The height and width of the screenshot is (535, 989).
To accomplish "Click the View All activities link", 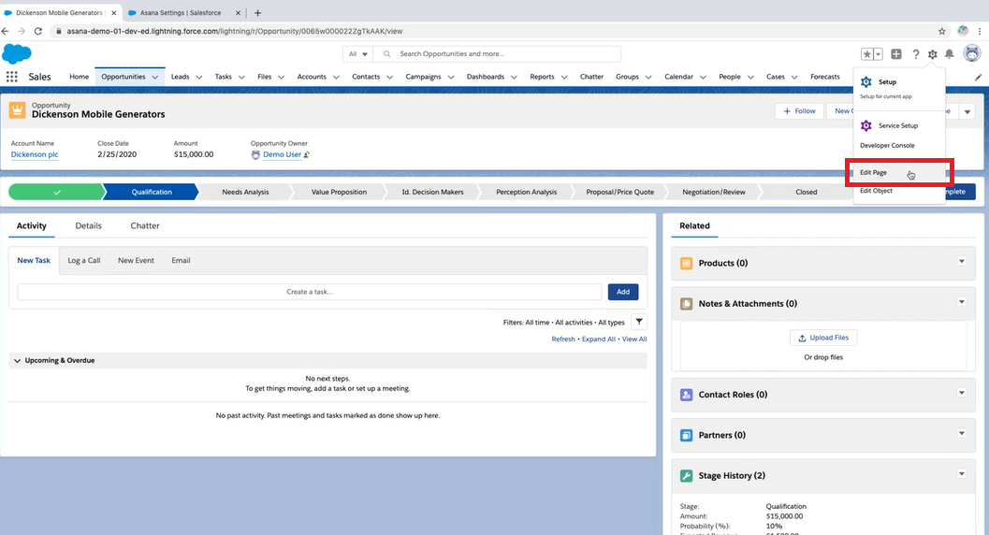I will click(x=634, y=339).
